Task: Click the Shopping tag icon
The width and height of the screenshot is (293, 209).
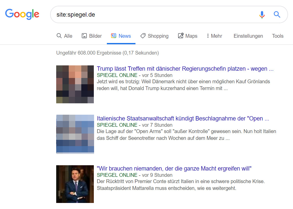Action: 143,36
